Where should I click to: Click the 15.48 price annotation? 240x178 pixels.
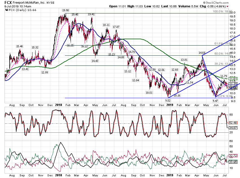[x=19, y=46]
